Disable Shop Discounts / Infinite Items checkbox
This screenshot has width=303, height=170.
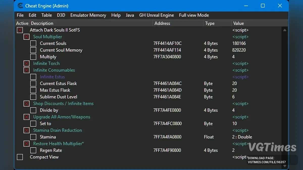[x=27, y=104]
